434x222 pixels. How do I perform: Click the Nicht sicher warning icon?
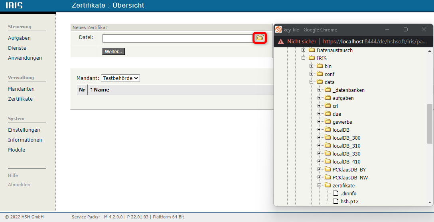point(281,41)
